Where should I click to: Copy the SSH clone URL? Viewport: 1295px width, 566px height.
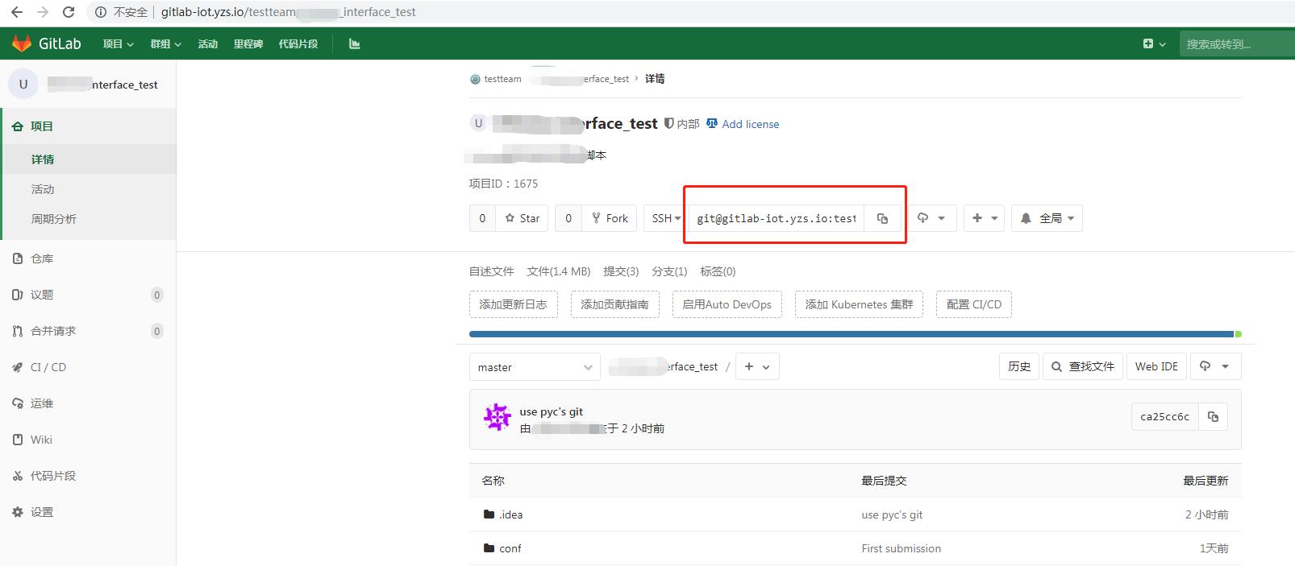point(882,218)
